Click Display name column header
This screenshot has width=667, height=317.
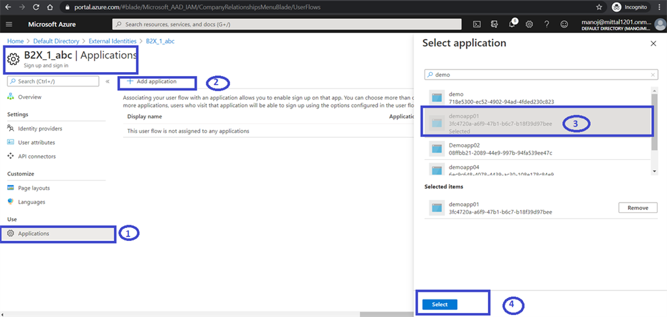145,116
